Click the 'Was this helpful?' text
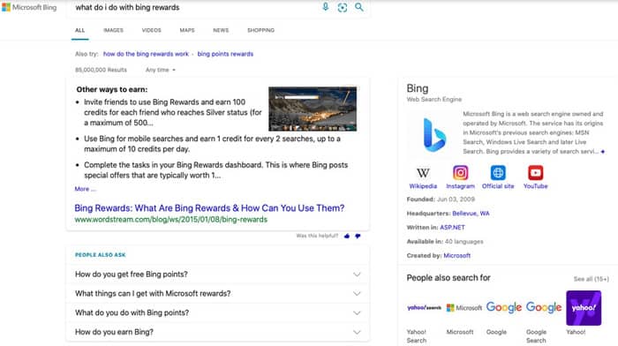The width and height of the screenshot is (618, 346). (x=317, y=236)
